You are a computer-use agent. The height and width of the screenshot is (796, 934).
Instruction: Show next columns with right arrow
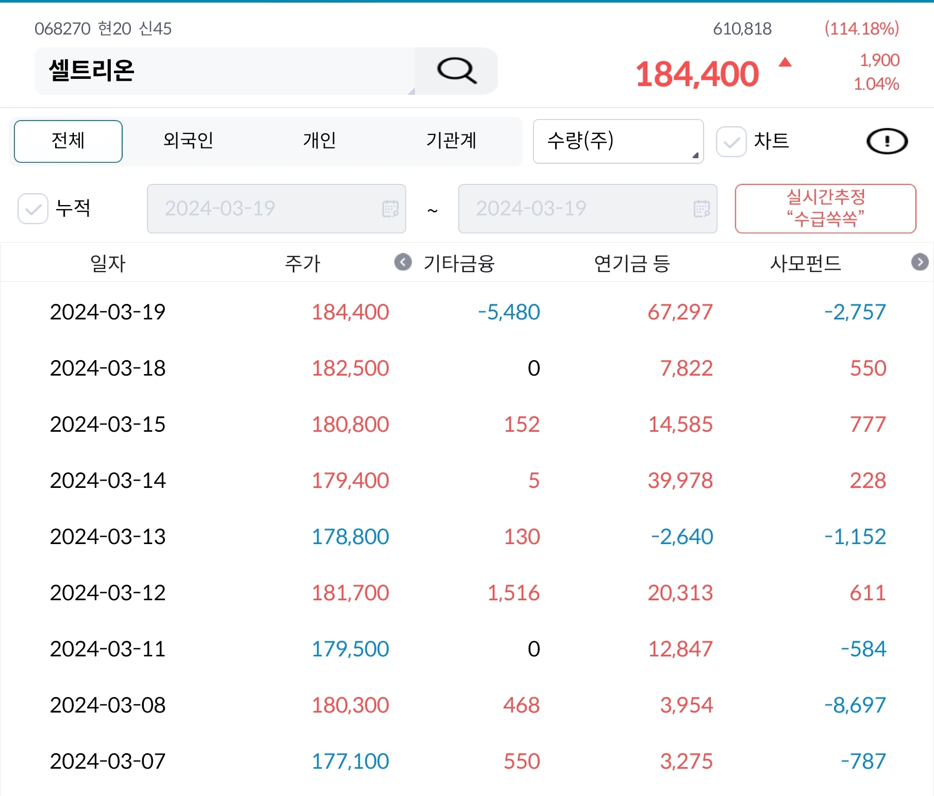pos(920,262)
